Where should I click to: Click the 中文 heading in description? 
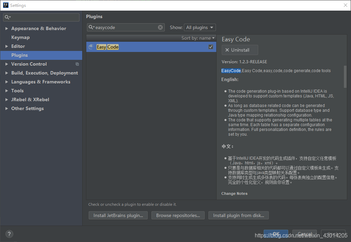[228, 146]
